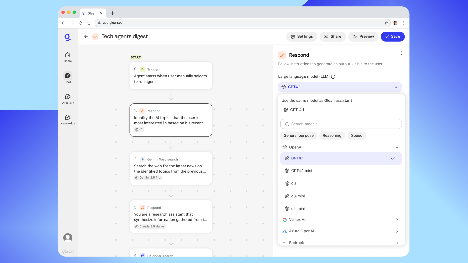Select the step 0 Trigger card

[x=171, y=75]
